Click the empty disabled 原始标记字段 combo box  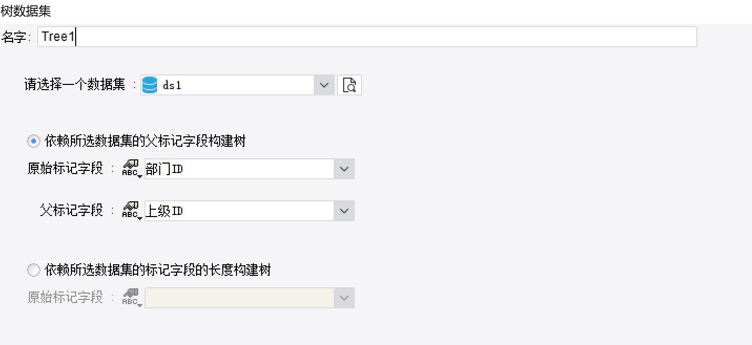(x=239, y=298)
